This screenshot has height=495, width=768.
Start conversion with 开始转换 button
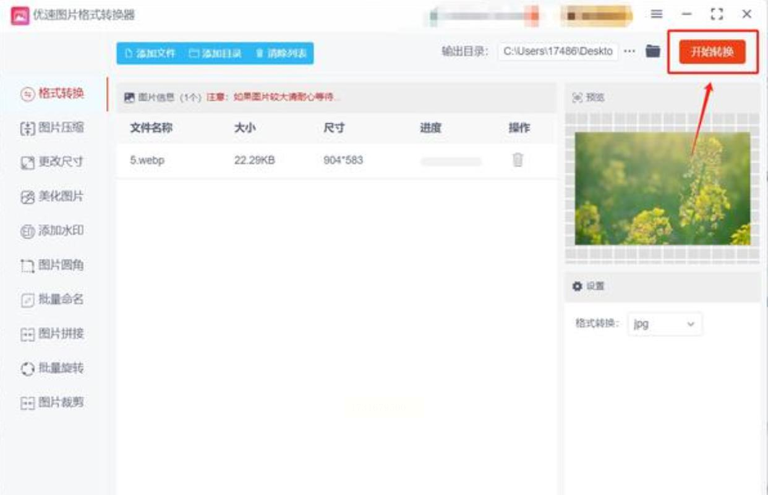pyautogui.click(x=712, y=52)
